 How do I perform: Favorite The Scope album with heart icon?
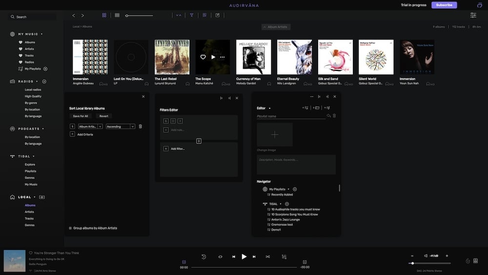pos(203,57)
